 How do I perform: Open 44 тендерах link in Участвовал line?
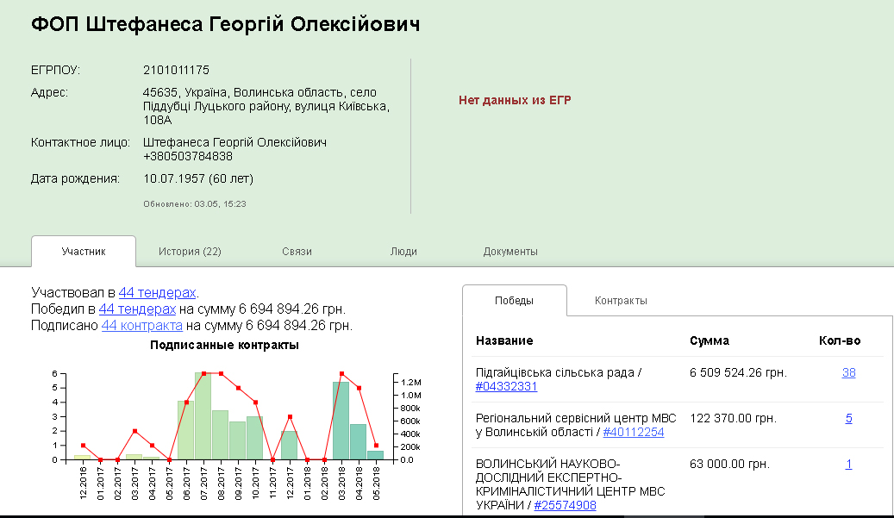click(x=157, y=293)
